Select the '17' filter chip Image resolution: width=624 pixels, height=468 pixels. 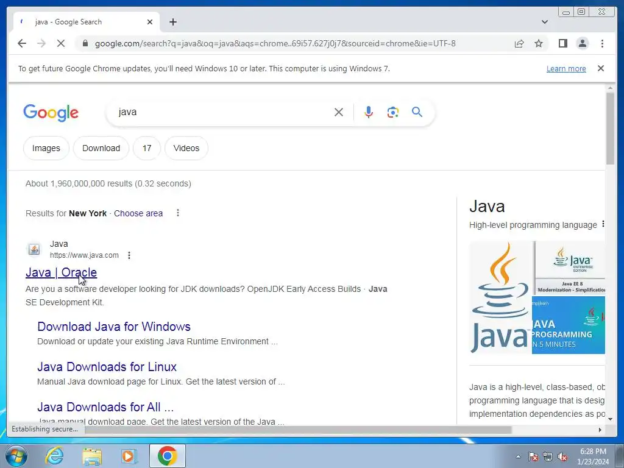tap(147, 148)
